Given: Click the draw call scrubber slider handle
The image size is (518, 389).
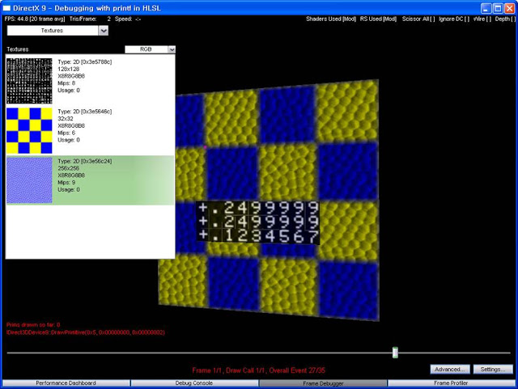Looking at the screenshot, I should point(395,353).
